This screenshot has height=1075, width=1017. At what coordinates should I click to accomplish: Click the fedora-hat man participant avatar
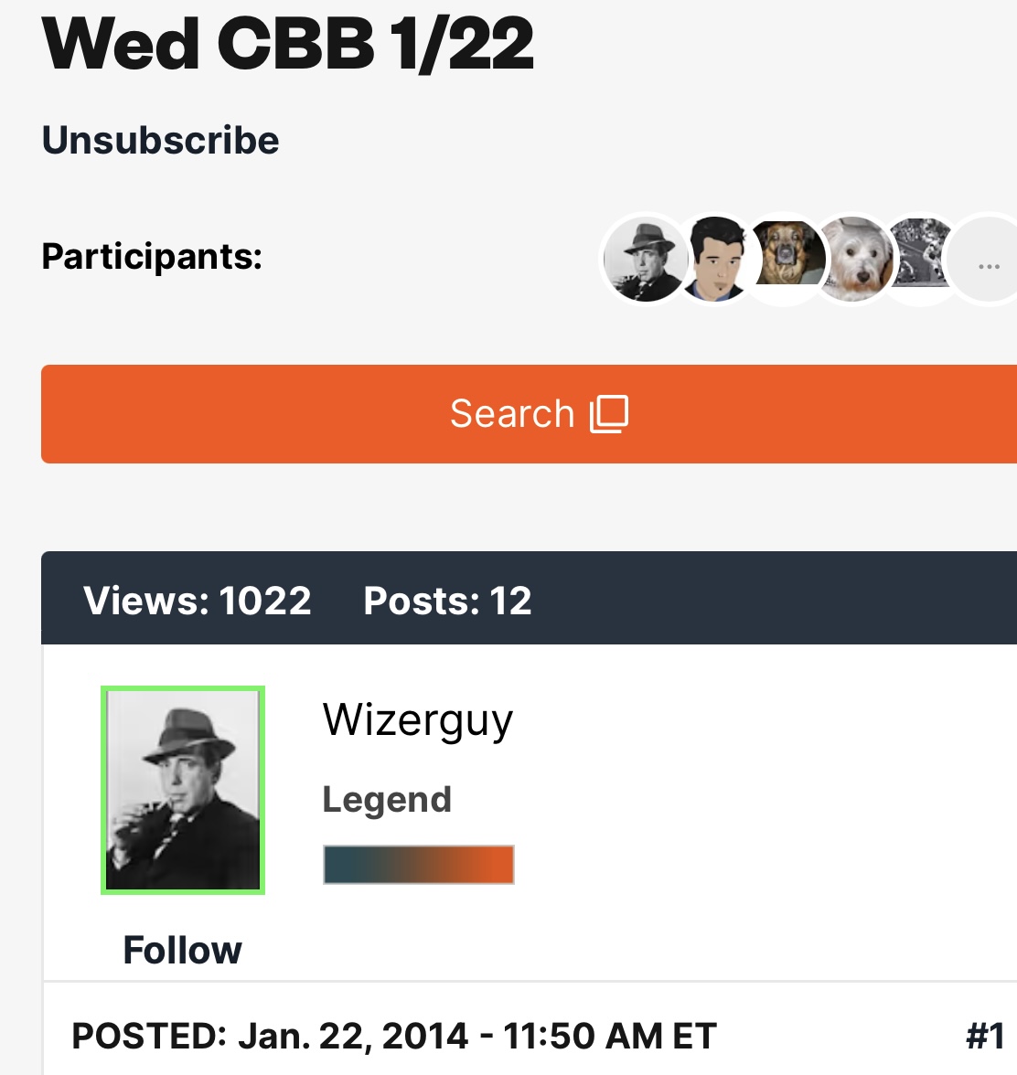pos(644,261)
